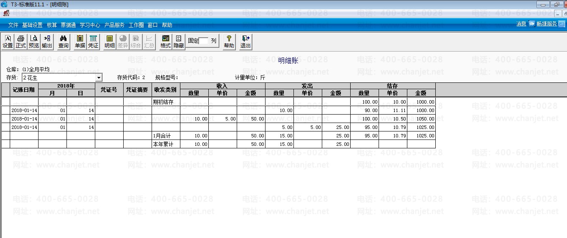This screenshot has height=238, width=567.
Task: Open the 工作圈 menu
Action: pos(136,25)
